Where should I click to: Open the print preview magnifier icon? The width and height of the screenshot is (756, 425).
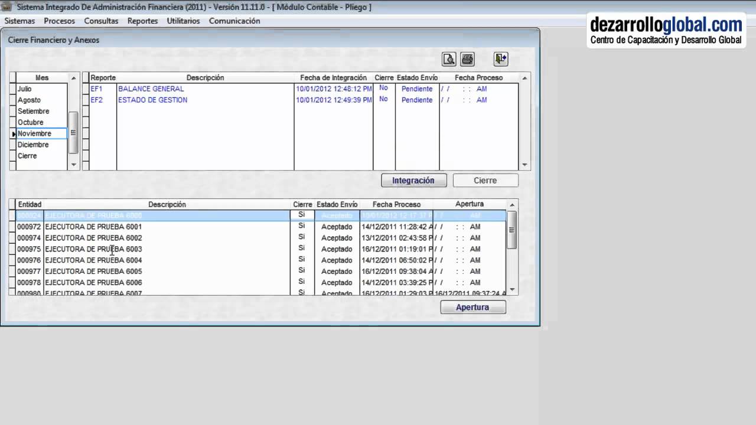449,59
